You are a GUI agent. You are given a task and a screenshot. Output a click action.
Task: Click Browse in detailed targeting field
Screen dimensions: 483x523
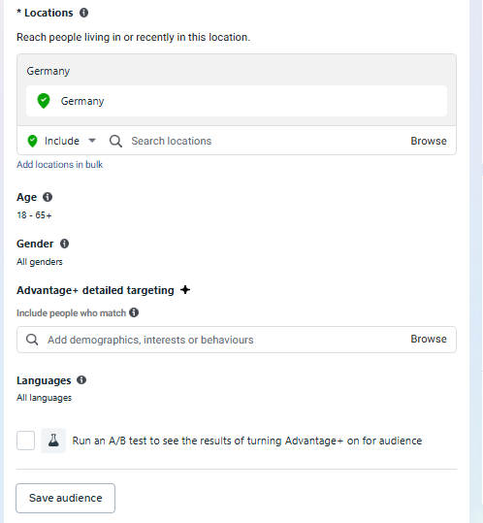[429, 339]
